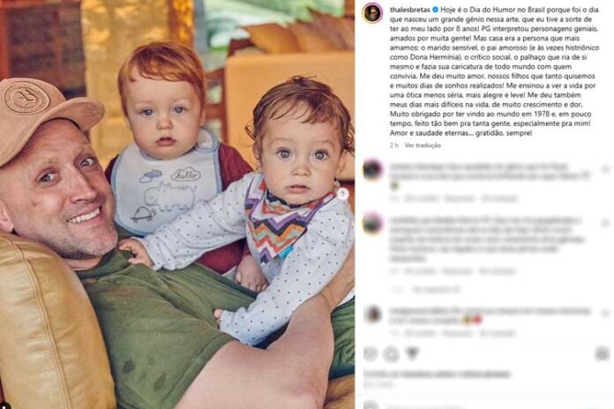Open thalesbretas profile picture

tap(372, 13)
